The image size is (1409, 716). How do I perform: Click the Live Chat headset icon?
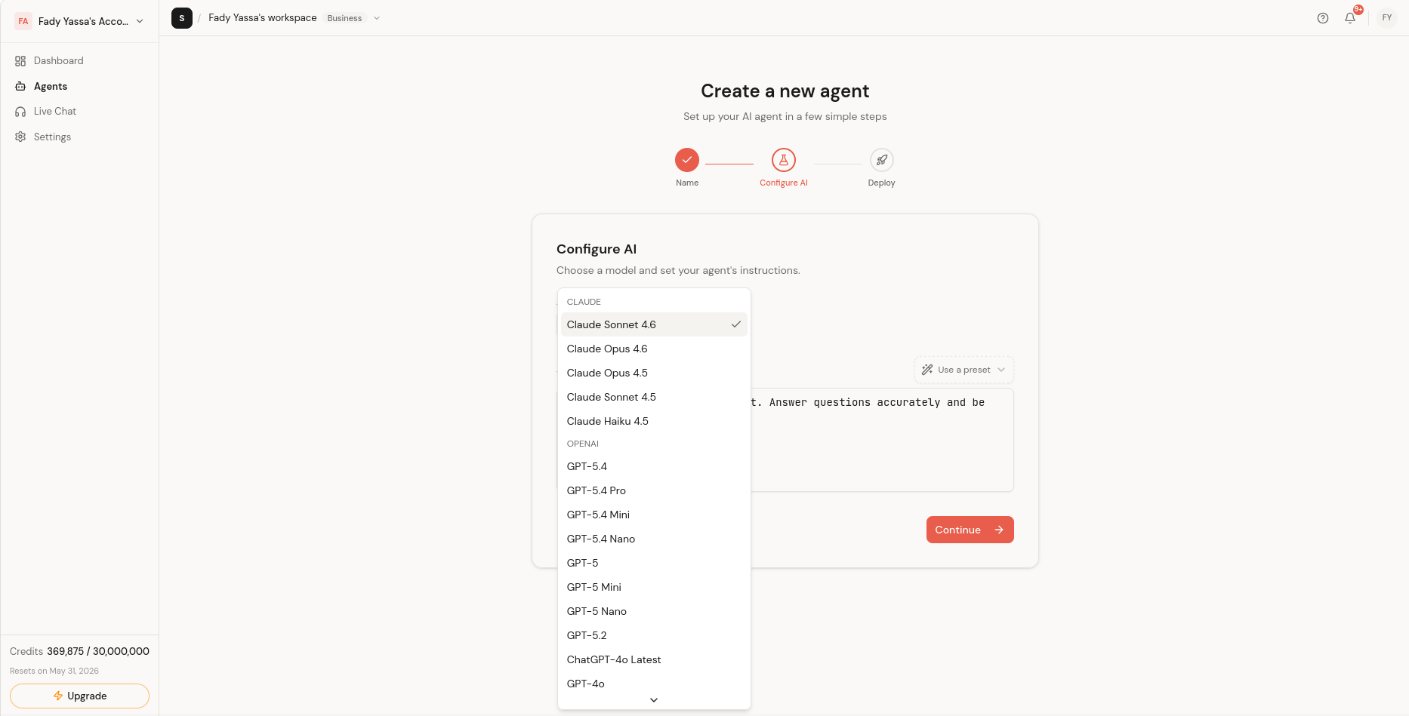20,112
